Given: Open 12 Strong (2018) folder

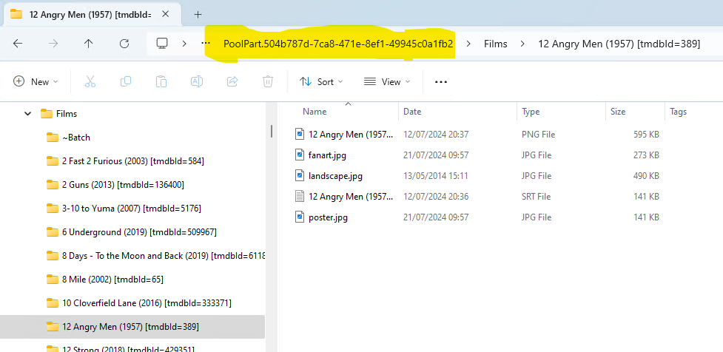Looking at the screenshot, I should 129,349.
